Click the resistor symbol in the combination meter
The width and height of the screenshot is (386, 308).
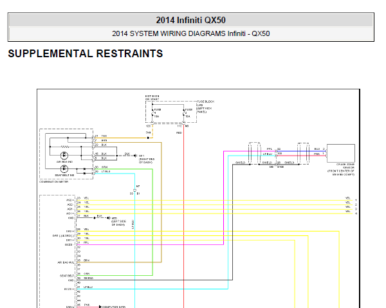[65, 147]
